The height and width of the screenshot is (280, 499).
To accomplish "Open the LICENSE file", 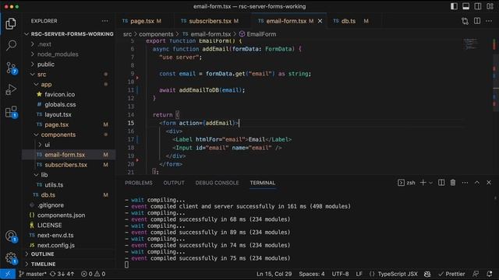I will click(69, 225).
